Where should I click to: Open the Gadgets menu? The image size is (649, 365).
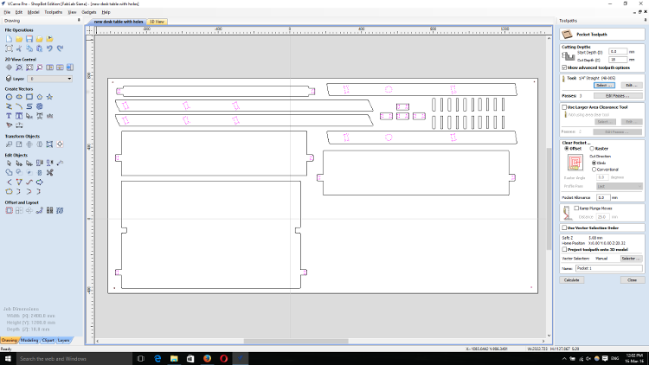[x=89, y=12]
